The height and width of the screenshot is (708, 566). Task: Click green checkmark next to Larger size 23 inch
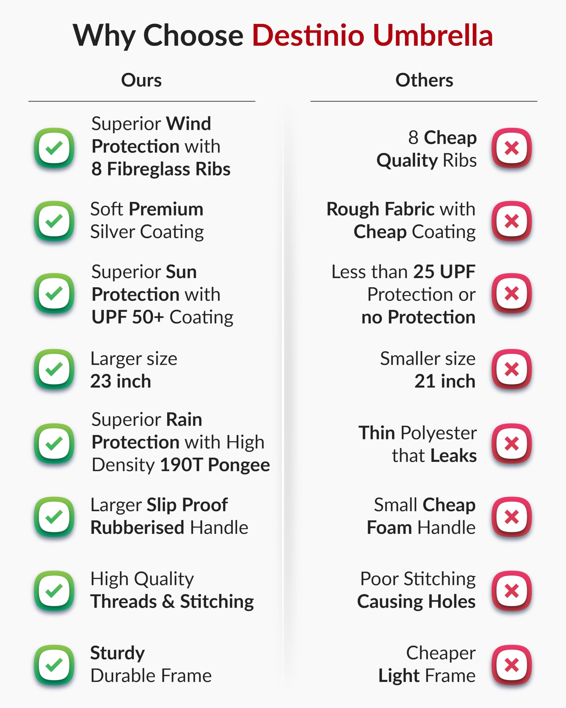(54, 369)
